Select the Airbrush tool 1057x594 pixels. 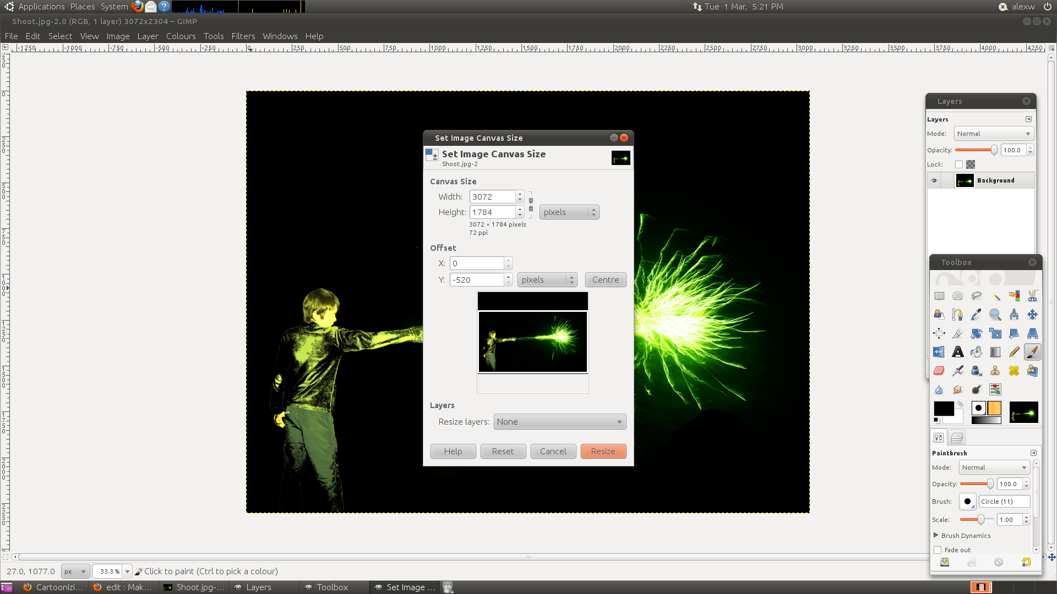(958, 371)
